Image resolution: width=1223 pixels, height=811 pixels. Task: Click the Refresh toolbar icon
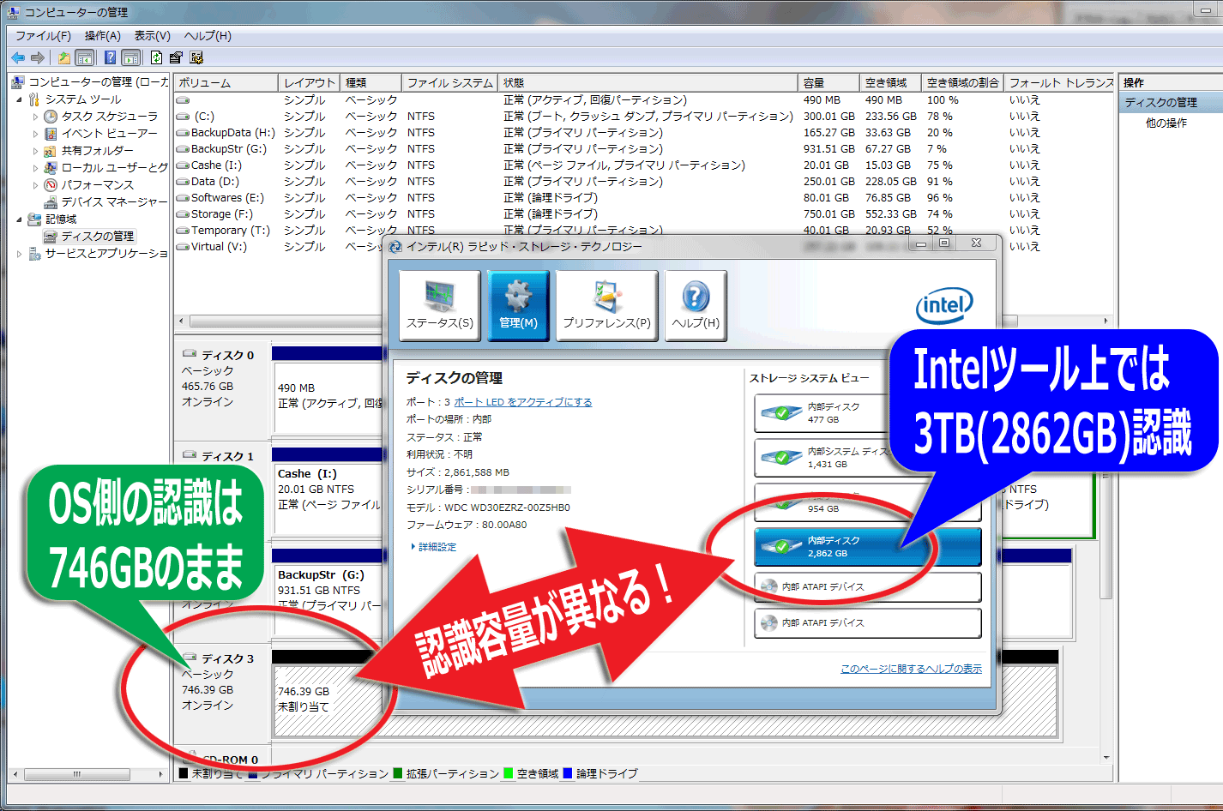point(156,57)
